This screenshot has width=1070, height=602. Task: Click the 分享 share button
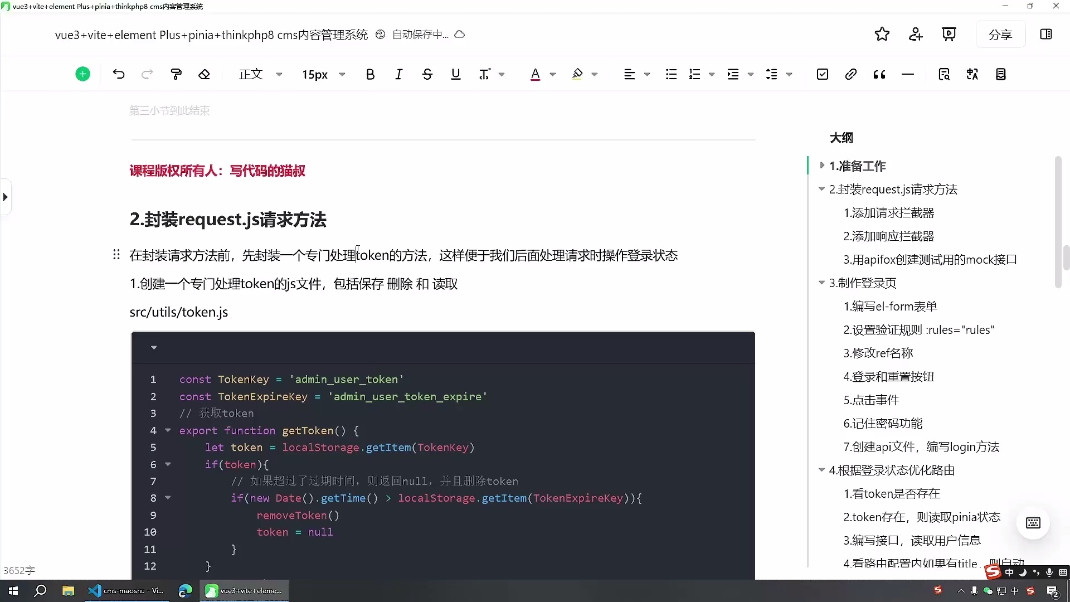pyautogui.click(x=1001, y=34)
